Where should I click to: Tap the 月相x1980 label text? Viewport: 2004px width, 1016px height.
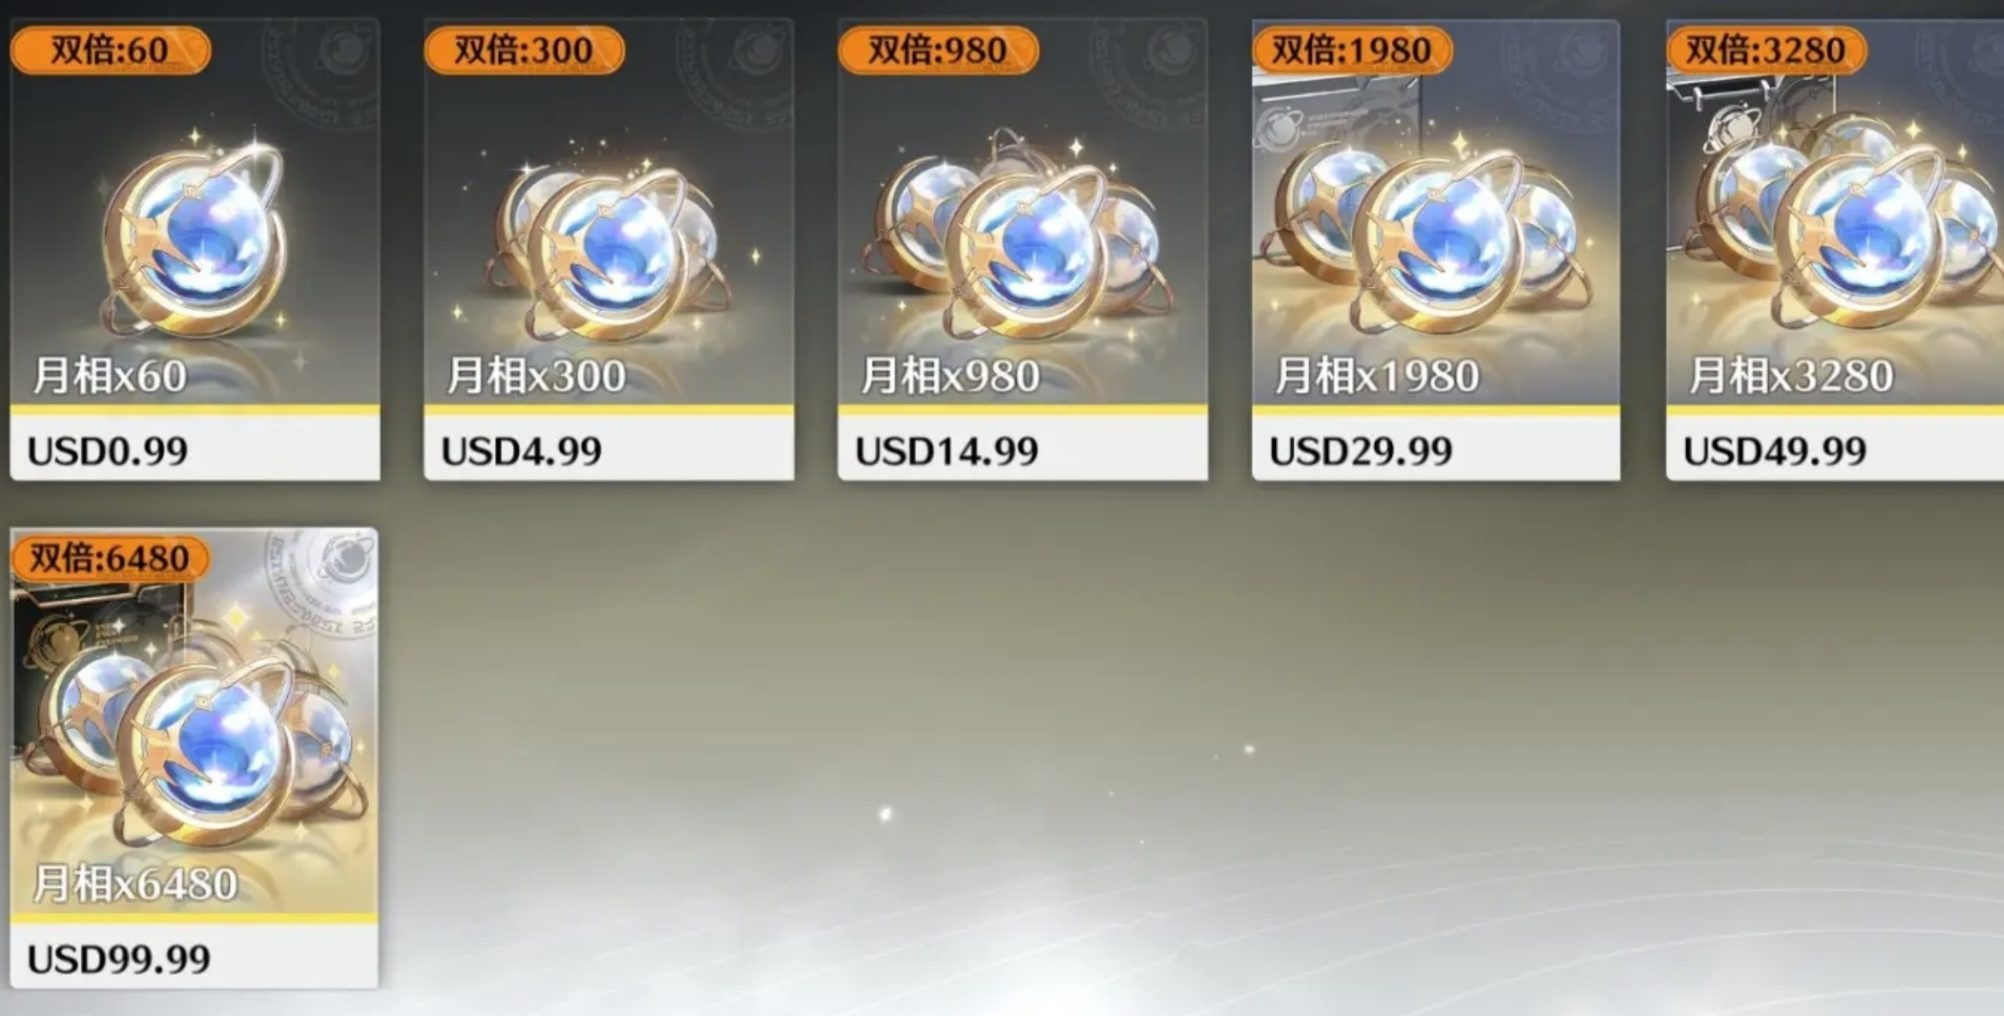pyautogui.click(x=1377, y=376)
